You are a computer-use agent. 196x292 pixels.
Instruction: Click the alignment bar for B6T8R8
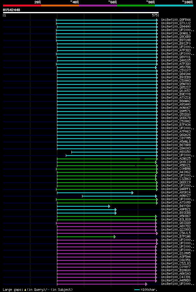[x=107, y=145]
